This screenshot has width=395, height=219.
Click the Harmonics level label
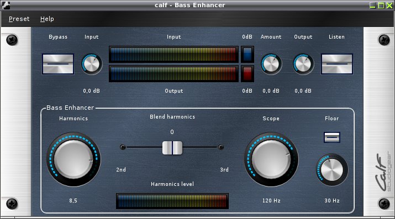point(172,184)
